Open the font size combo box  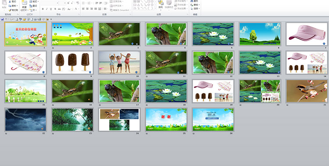63,3
